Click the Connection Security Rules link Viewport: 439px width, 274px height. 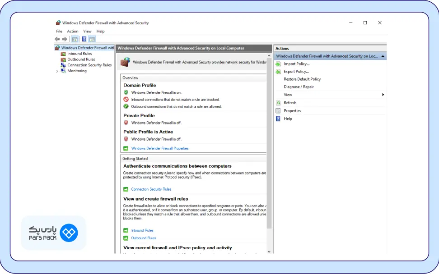click(151, 189)
